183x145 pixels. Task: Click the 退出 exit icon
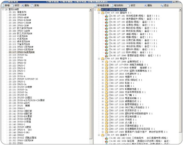[x=162, y=5]
